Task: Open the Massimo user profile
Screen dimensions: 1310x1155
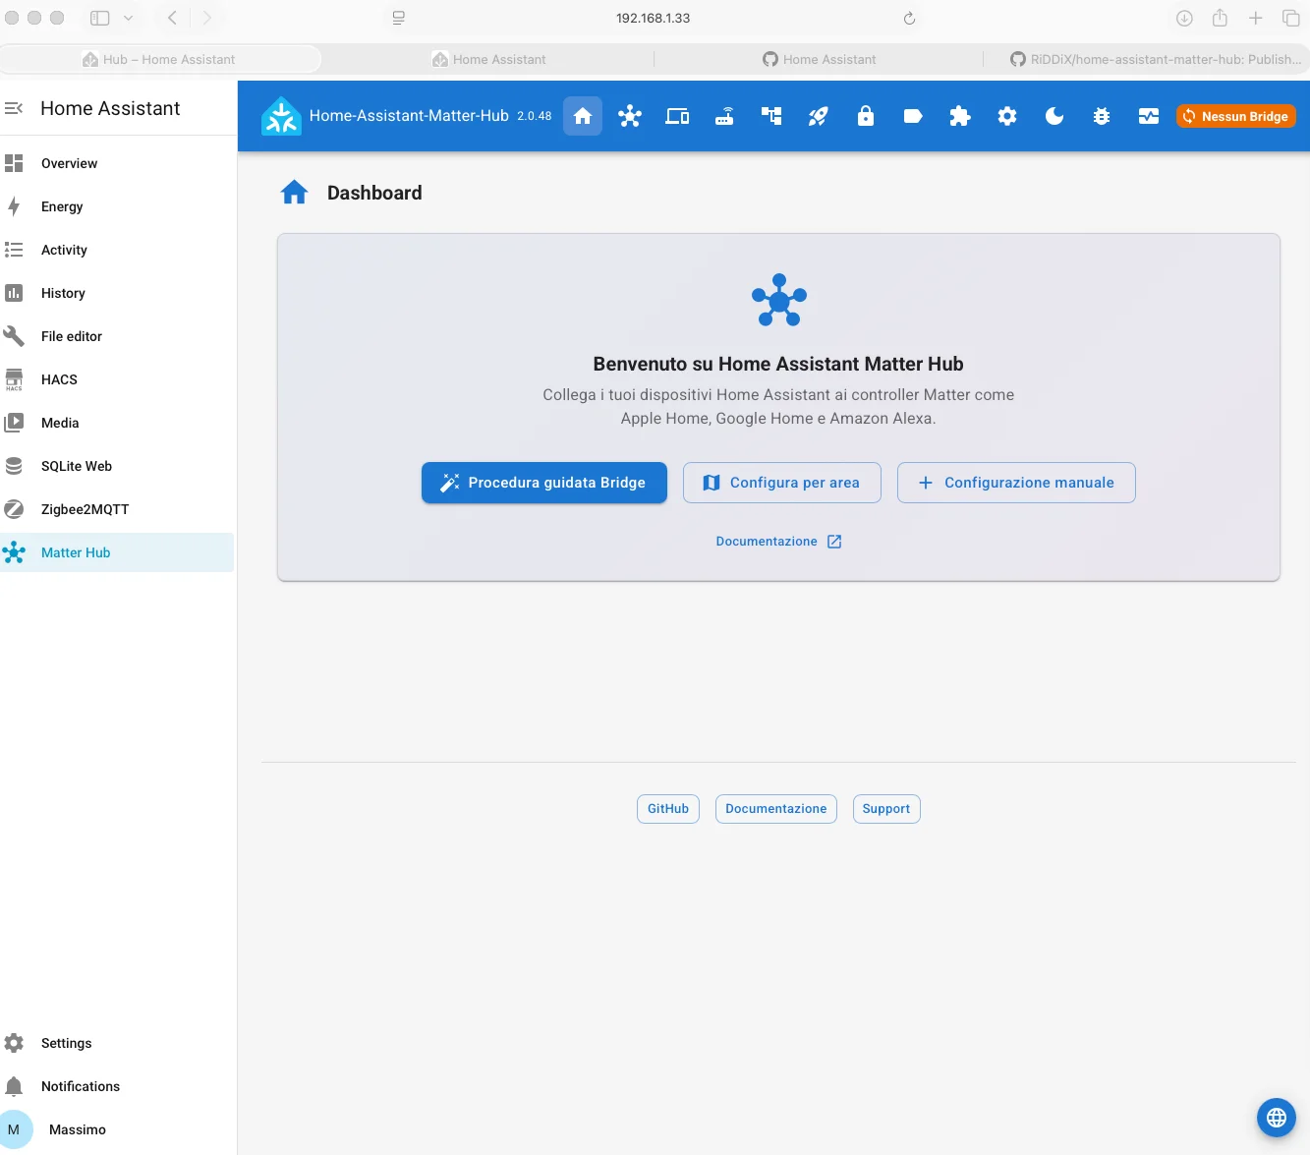Action: (117, 1129)
